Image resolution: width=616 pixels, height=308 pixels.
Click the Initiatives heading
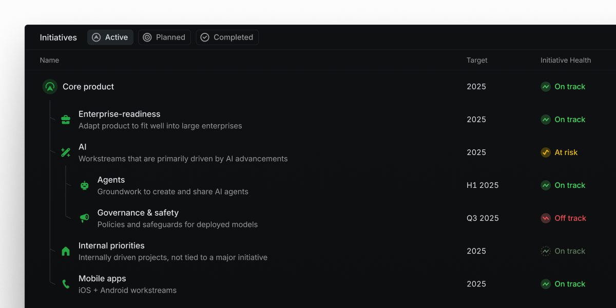[58, 37]
